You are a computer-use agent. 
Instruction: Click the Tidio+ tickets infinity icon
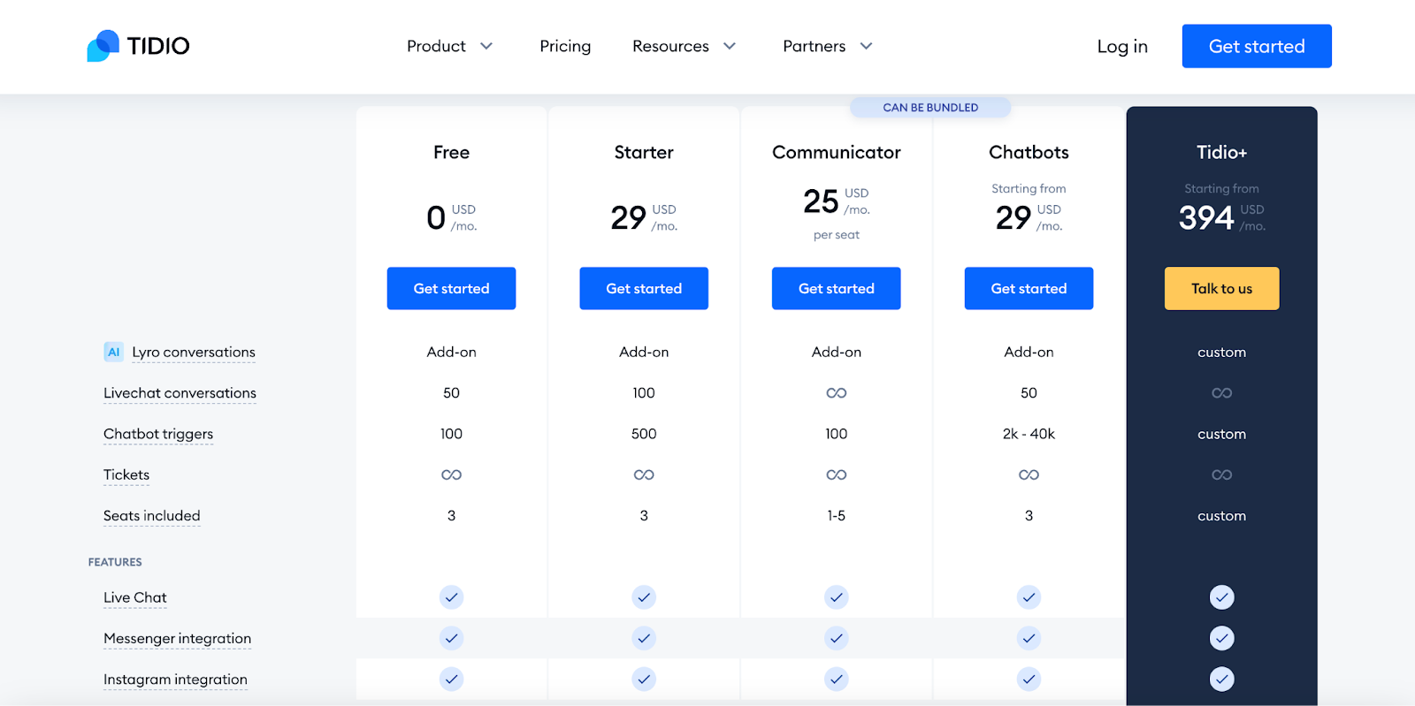point(1221,475)
